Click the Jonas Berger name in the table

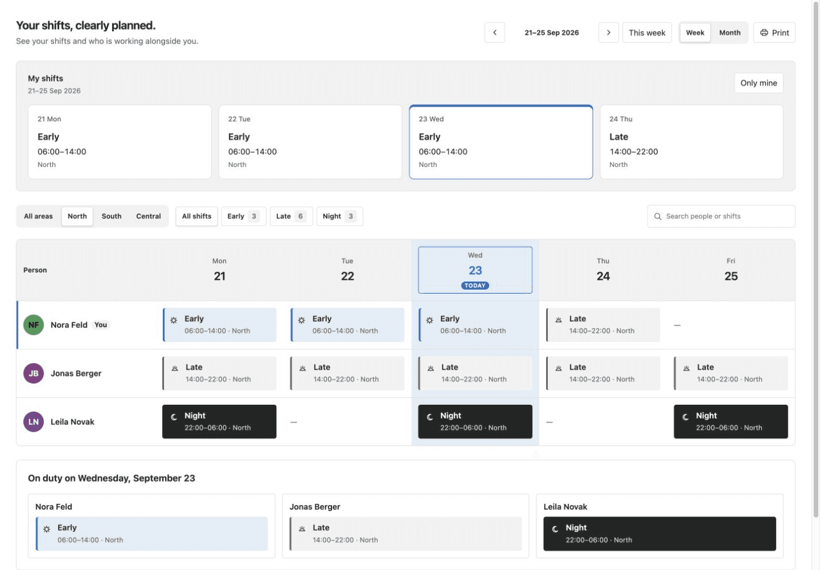coord(76,373)
